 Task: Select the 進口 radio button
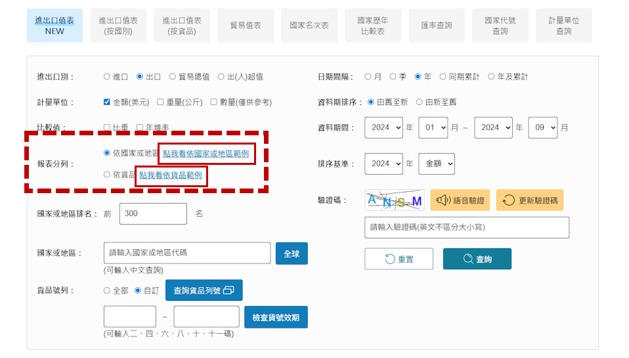pos(107,77)
